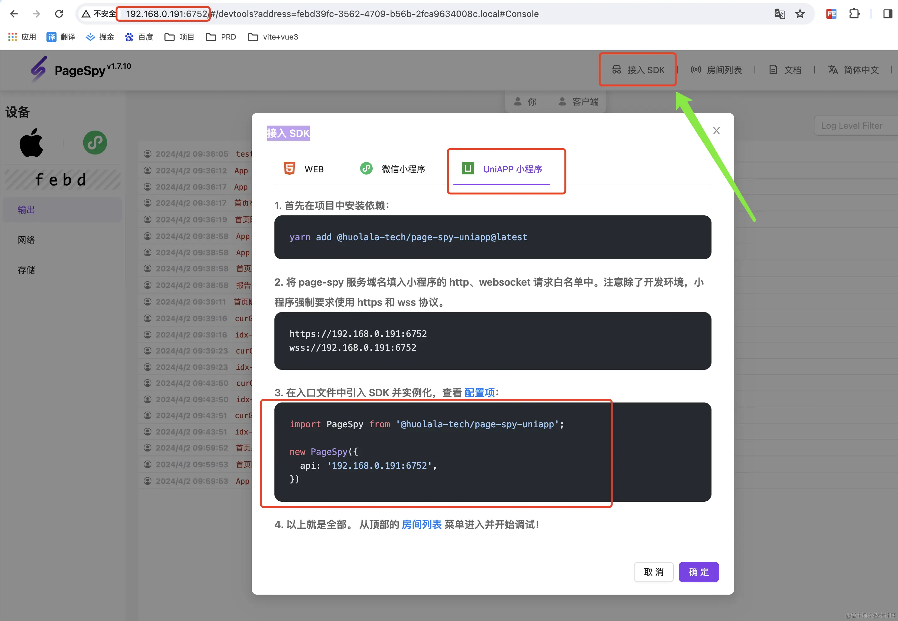This screenshot has width=898, height=621.
Task: Switch to the WEB tab
Action: coord(304,169)
